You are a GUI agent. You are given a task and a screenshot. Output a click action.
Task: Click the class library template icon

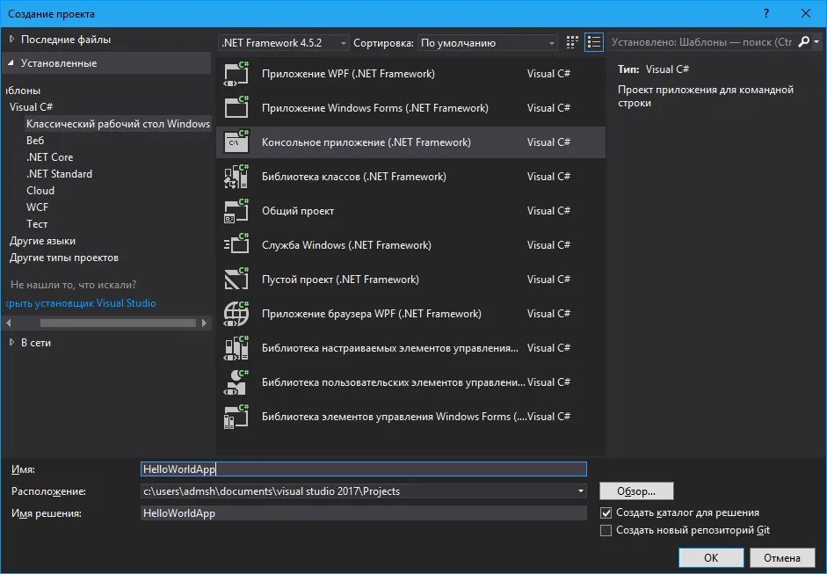click(x=236, y=176)
